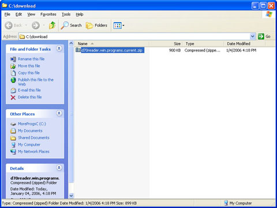The width and height of the screenshot is (277, 208).
Task: Click the My Computer icon in Other Places
Action: 13,145
